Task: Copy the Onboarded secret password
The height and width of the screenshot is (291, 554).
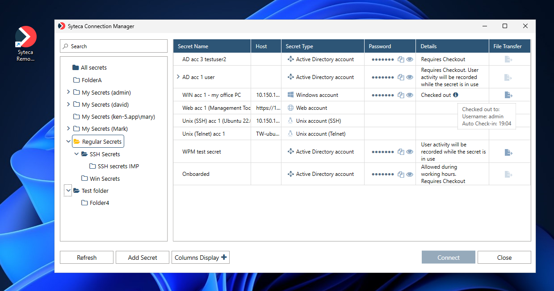Action: (x=401, y=175)
